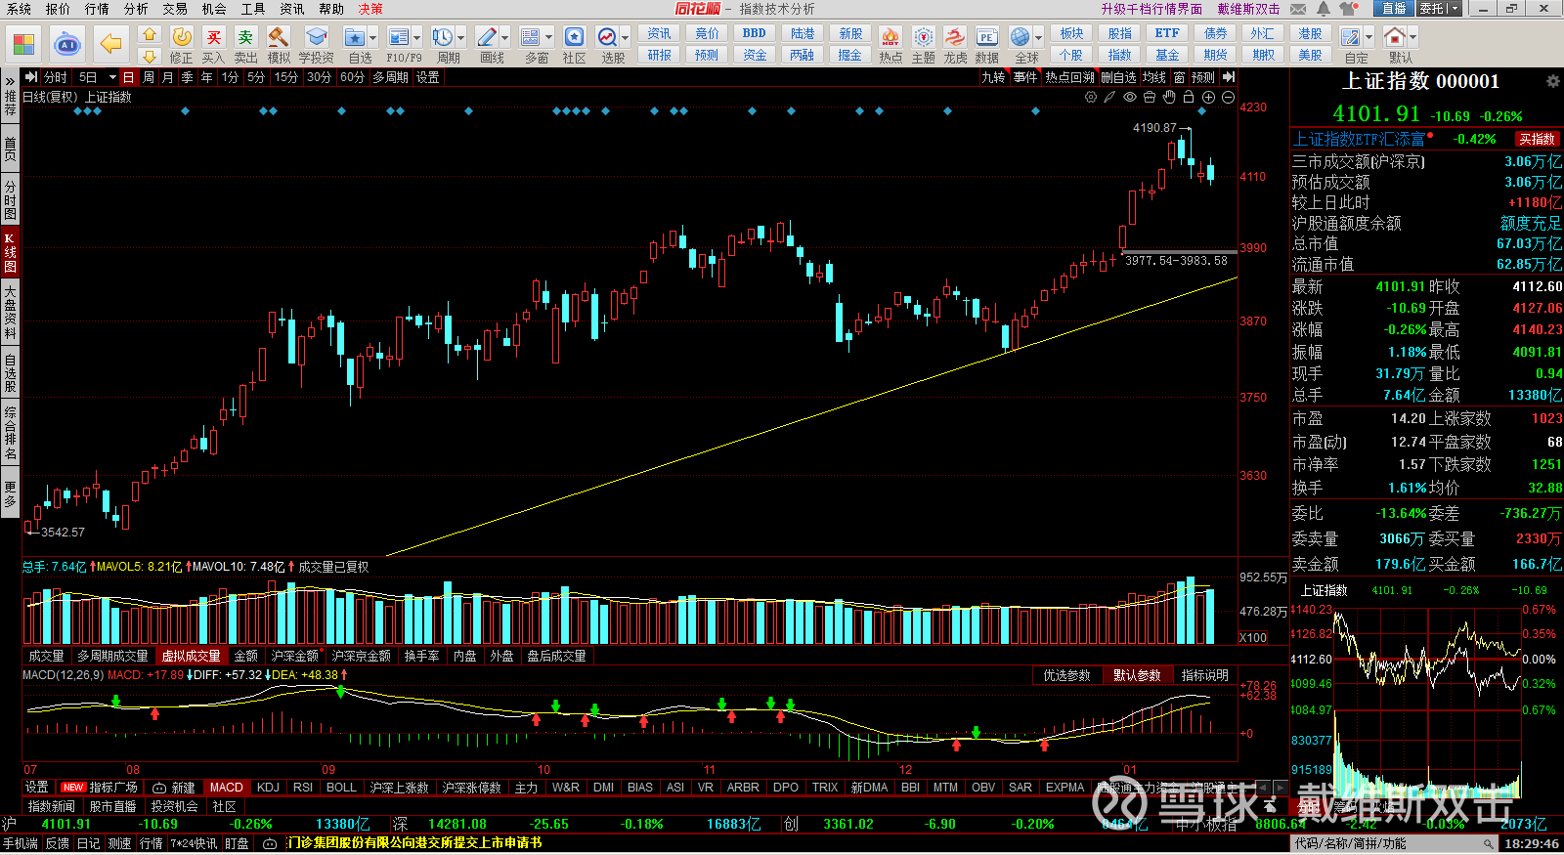Click the 资讯 button
Screen dimensions: 1564x855
[x=660, y=33]
